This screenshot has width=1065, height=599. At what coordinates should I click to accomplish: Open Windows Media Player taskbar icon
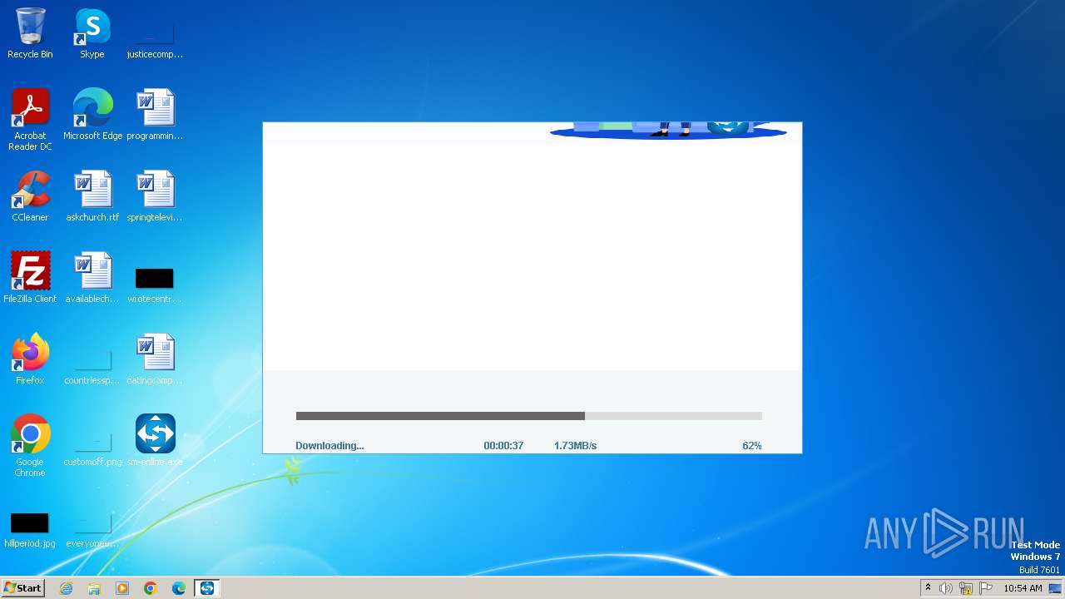pyautogui.click(x=122, y=588)
